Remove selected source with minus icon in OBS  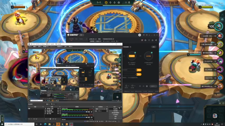pyautogui.click(x=48, y=119)
